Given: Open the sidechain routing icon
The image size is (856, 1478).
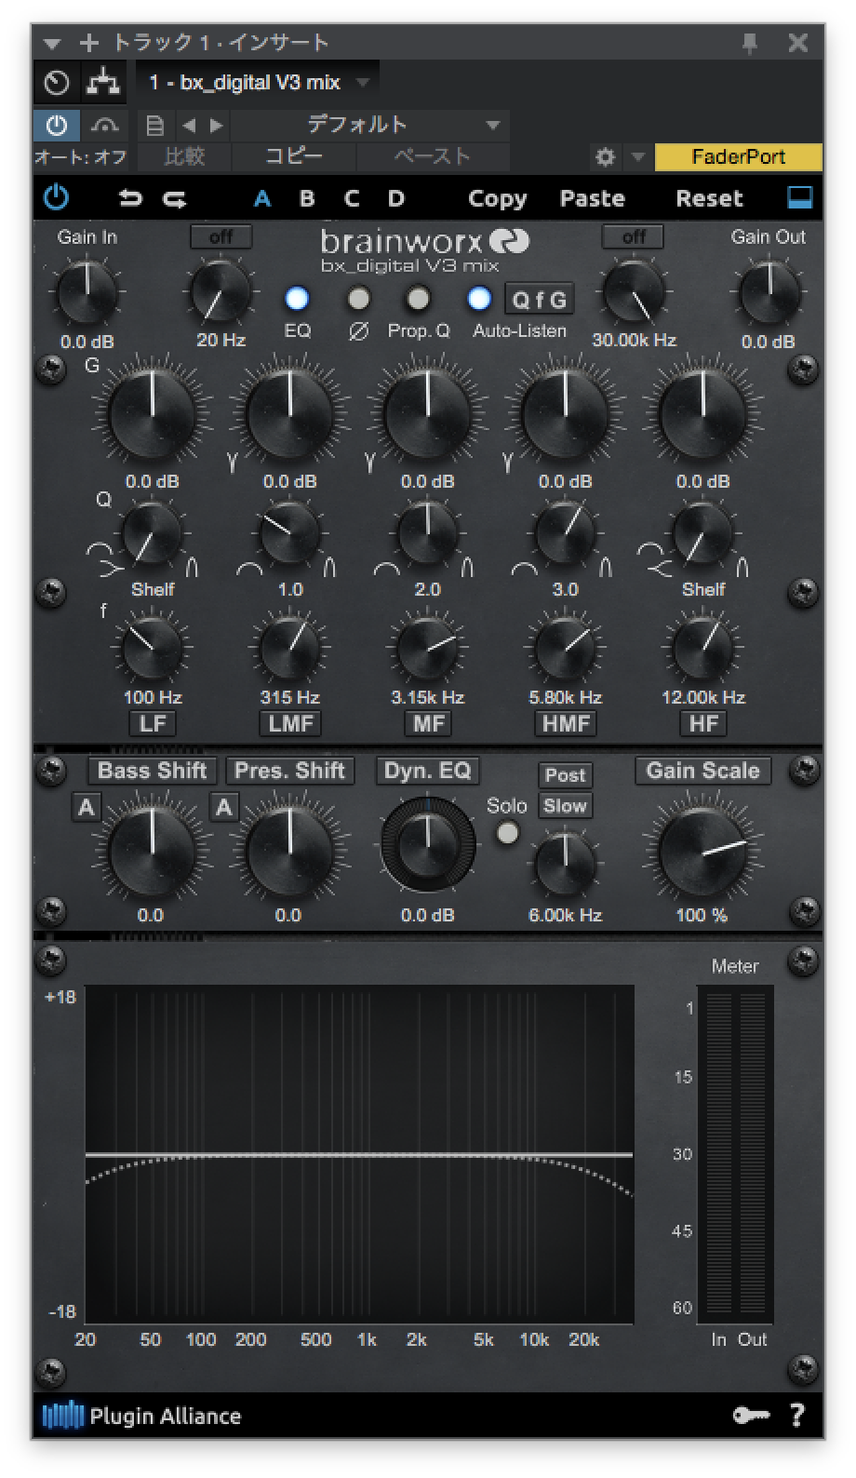Looking at the screenshot, I should (102, 83).
